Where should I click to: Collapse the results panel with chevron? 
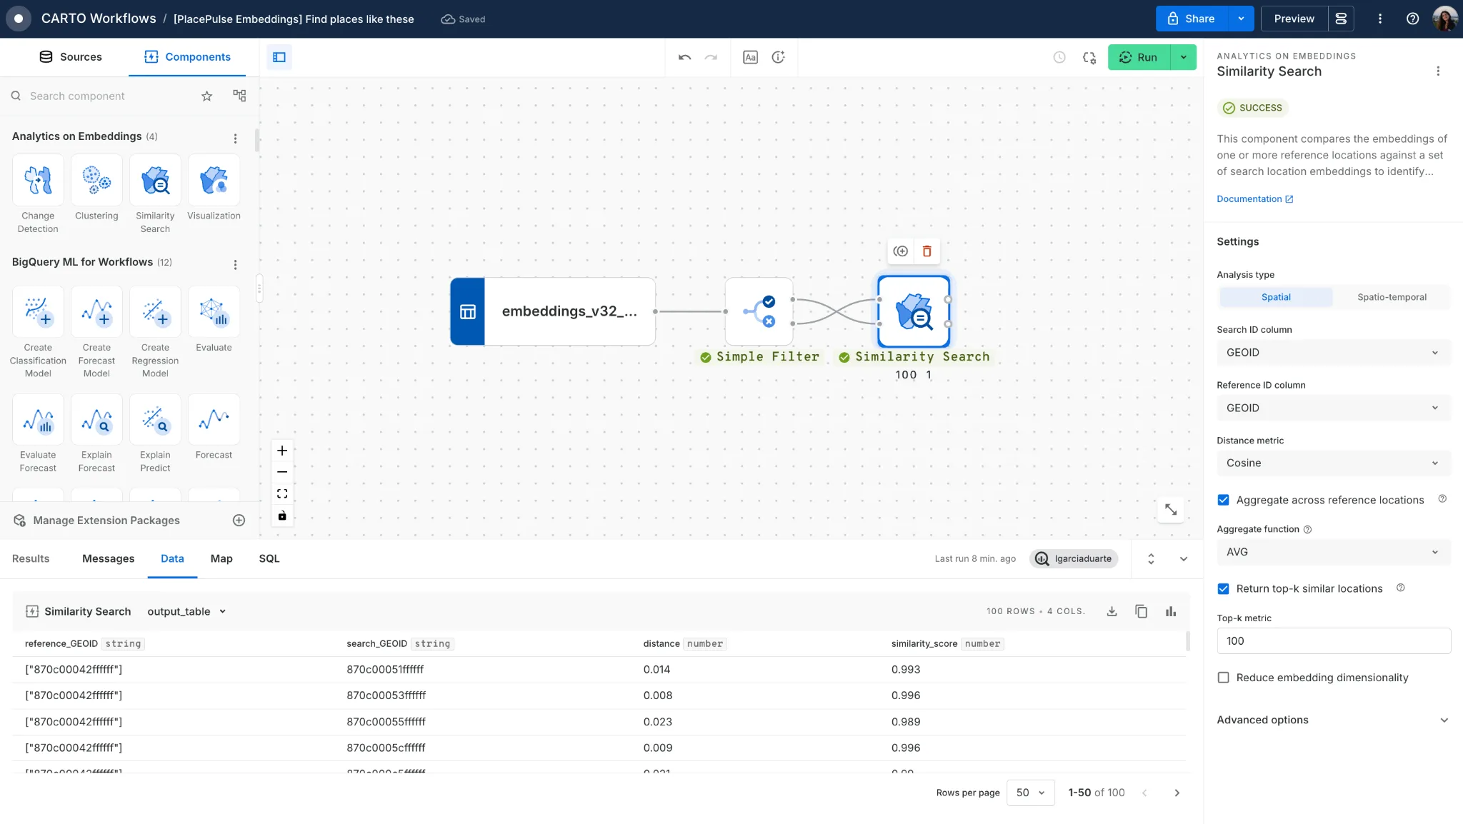point(1183,559)
